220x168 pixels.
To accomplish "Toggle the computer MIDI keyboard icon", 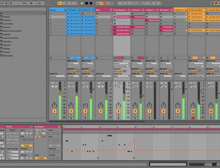I will click(x=216, y=3).
